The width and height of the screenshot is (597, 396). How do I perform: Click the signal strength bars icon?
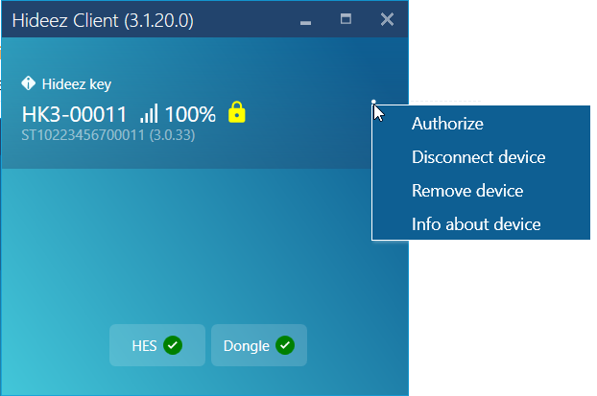point(149,113)
